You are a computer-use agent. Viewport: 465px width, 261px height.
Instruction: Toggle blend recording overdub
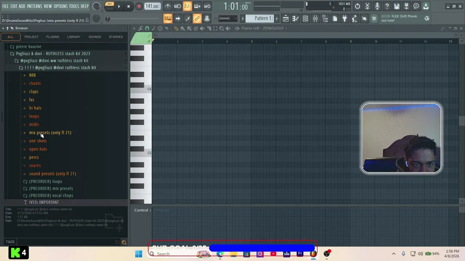point(197,6)
